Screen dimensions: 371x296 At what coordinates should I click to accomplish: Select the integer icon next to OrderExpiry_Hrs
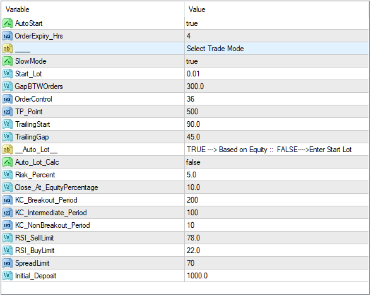(x=8, y=36)
